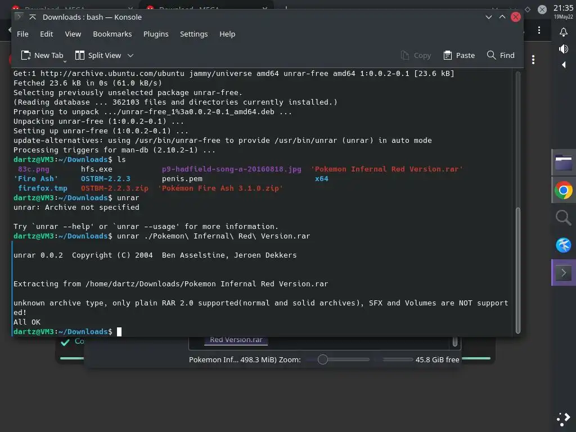Open the blue globe browser icon in side panel
The height and width of the screenshot is (432, 576).
[564, 245]
